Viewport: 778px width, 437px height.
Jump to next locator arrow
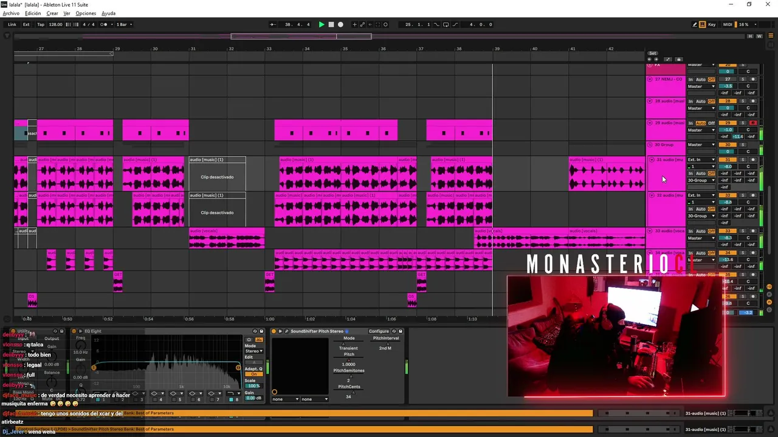(x=656, y=59)
